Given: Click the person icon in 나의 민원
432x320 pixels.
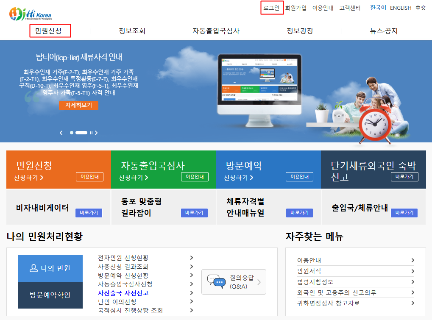Looking at the screenshot, I should tap(34, 268).
